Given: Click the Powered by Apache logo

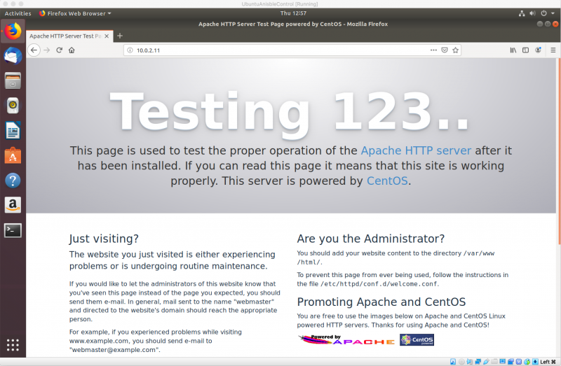Looking at the screenshot, I should tap(346, 340).
